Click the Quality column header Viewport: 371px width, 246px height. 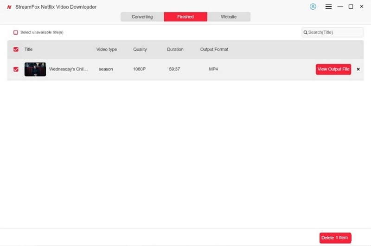(140, 50)
